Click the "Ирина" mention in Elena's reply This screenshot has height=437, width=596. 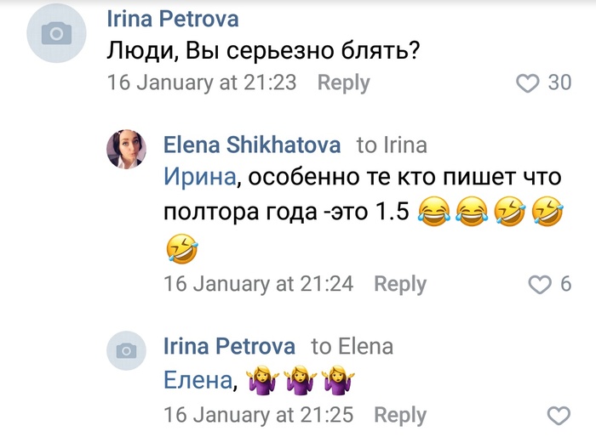coord(197,179)
